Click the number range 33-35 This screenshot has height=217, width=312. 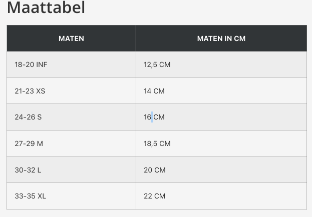24,196
